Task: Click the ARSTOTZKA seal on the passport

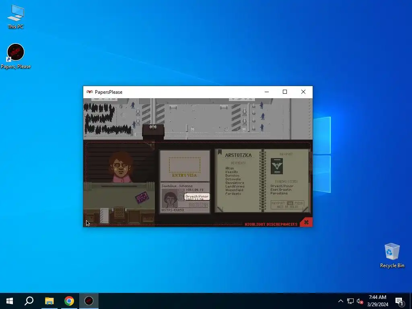Action: click(198, 205)
